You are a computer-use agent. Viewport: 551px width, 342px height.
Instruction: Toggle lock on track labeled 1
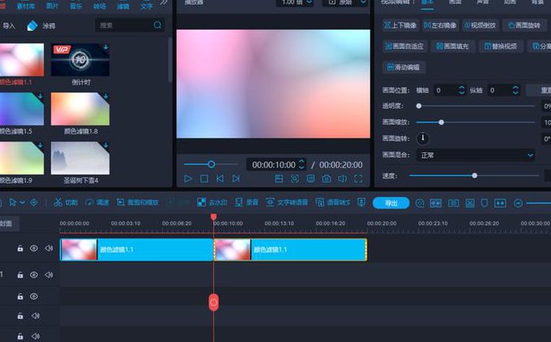coord(20,274)
